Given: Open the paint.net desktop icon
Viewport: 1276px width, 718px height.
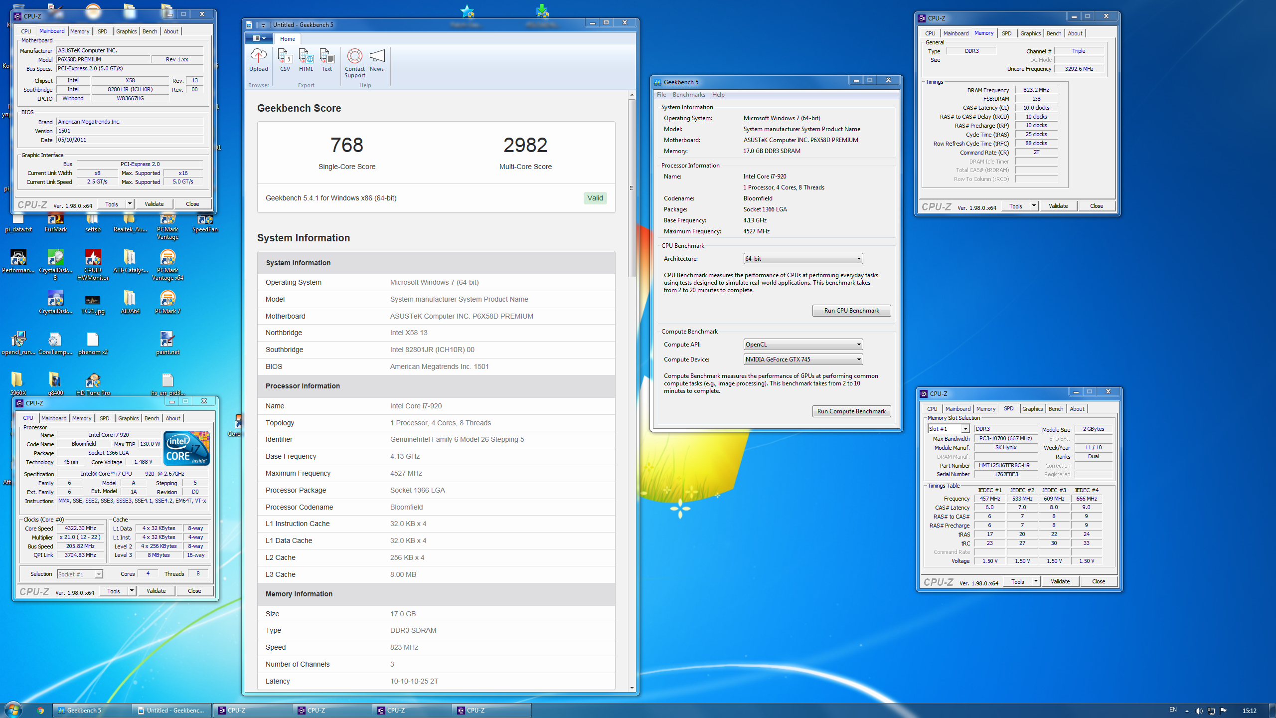Looking at the screenshot, I should point(167,344).
